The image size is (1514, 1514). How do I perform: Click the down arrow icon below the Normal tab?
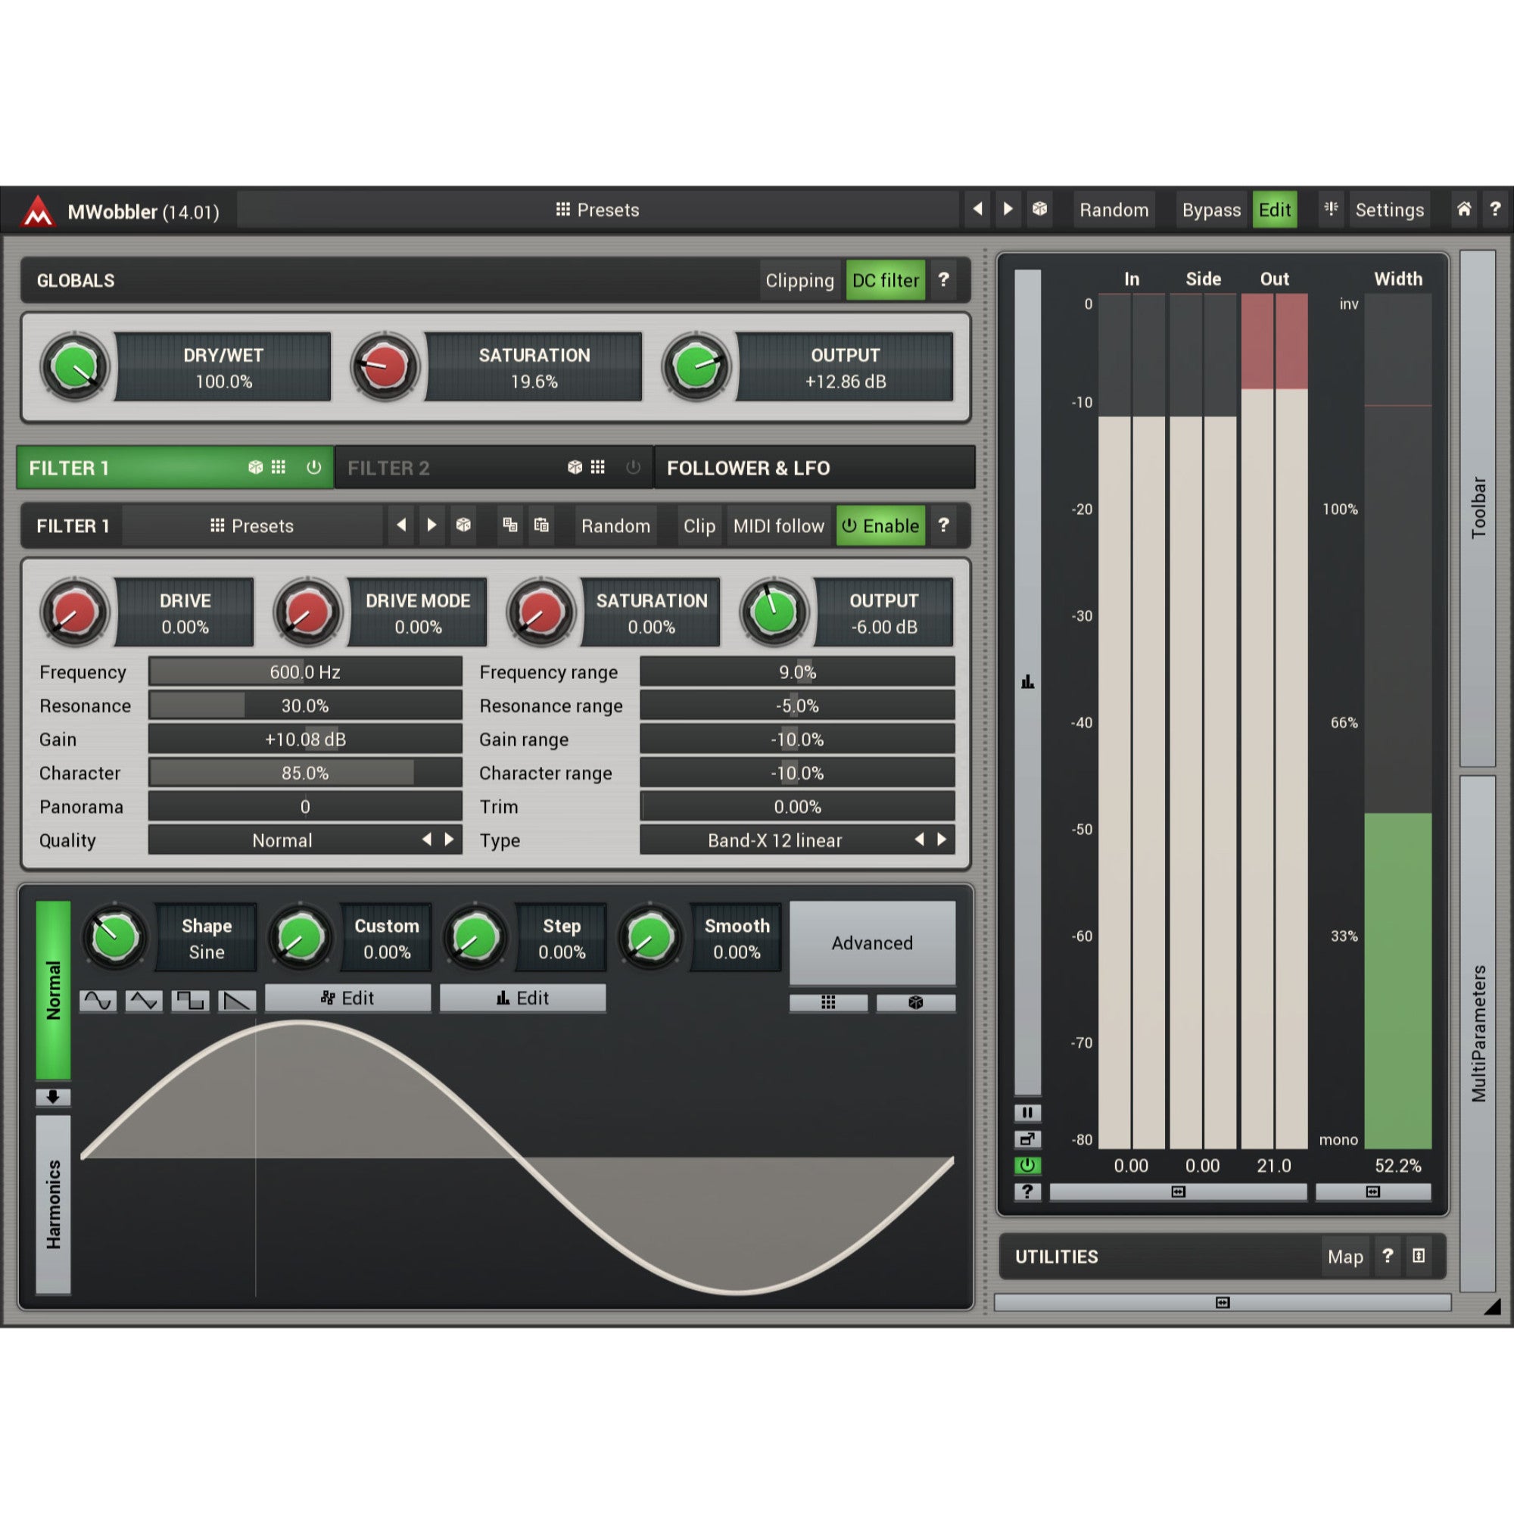(x=53, y=1097)
